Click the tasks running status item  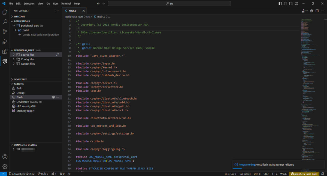point(54,174)
